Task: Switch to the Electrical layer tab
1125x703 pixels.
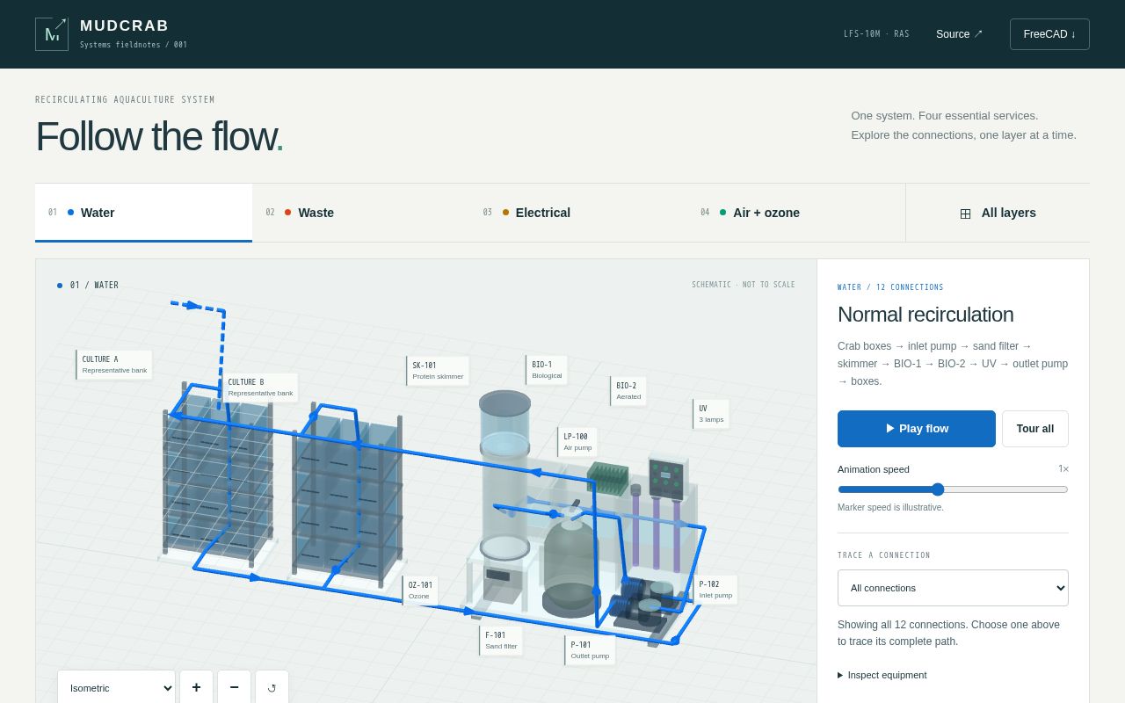Action: pos(578,213)
